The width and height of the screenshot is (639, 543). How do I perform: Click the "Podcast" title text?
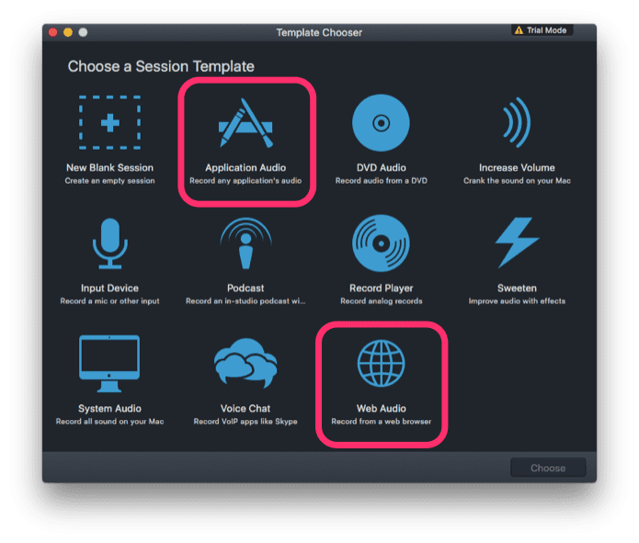pos(245,288)
